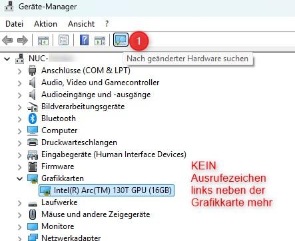Expand the Bluetooth node
Screen dimensions: 295x241
[x=20, y=119]
